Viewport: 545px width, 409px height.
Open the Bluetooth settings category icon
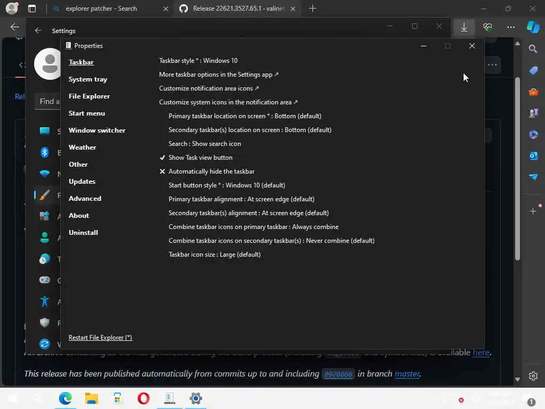click(x=45, y=152)
